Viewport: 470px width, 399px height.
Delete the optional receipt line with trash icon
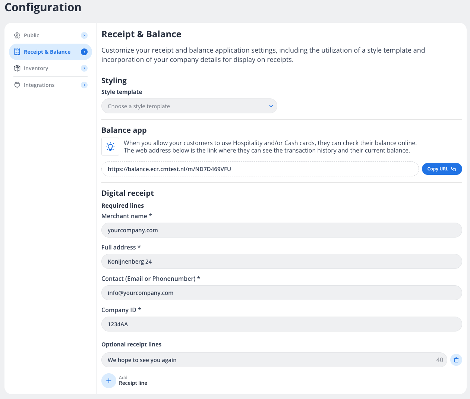pos(456,360)
